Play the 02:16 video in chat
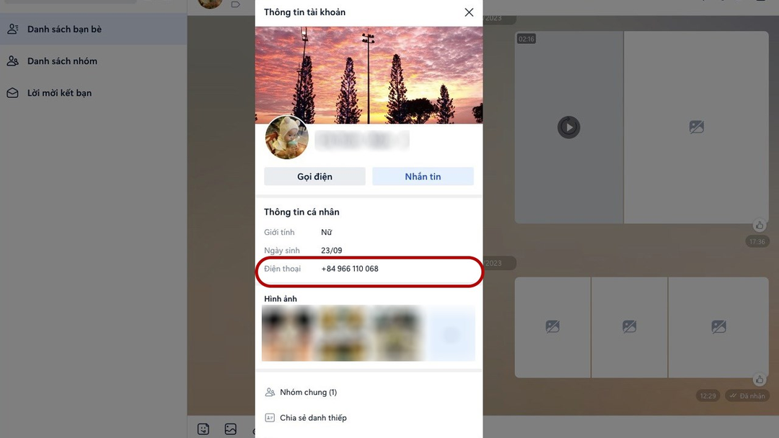The height and width of the screenshot is (438, 779). (569, 127)
